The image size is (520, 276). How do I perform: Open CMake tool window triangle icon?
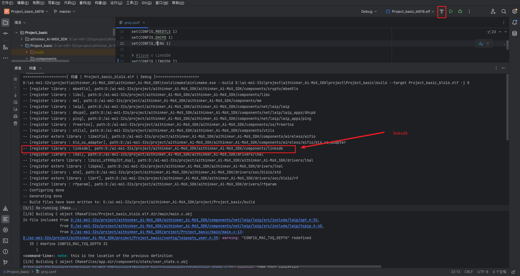coord(5,208)
